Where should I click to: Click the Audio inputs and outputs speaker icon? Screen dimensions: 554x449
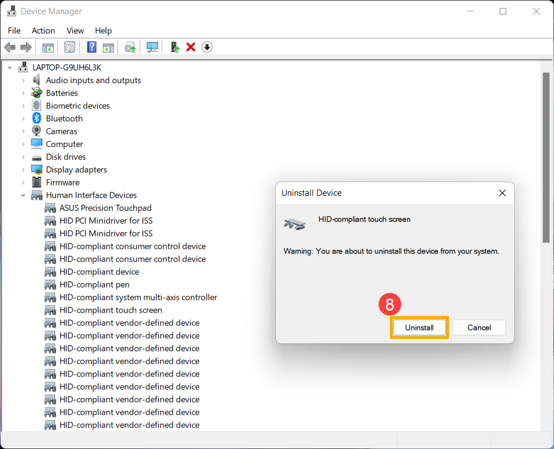click(36, 80)
